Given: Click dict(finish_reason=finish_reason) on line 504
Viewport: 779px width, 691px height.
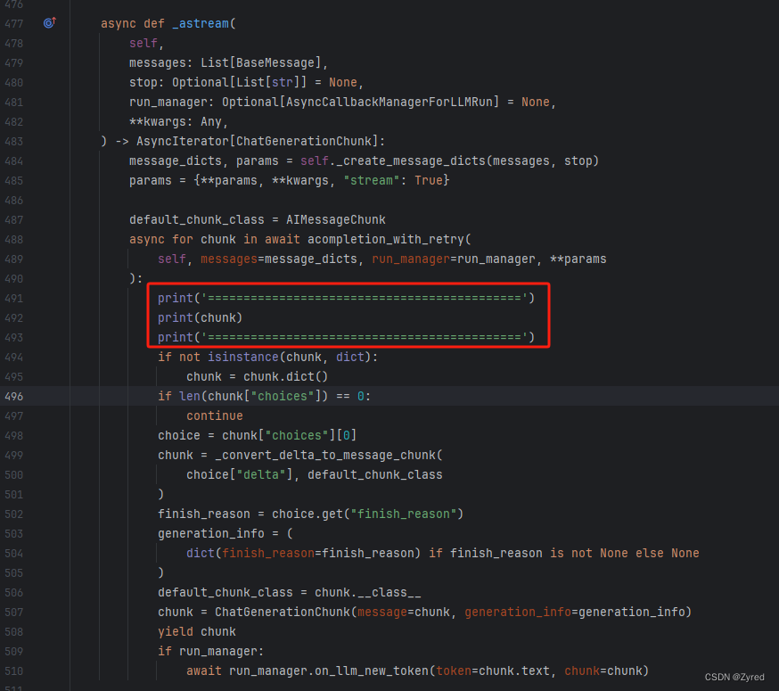Looking at the screenshot, I should click(304, 554).
